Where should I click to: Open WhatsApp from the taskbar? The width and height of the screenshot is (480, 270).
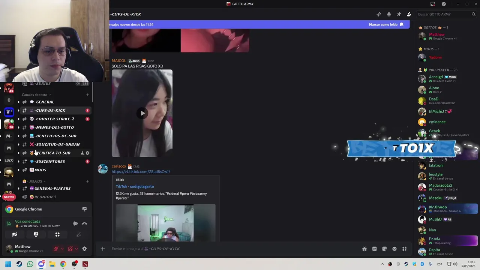point(30,264)
